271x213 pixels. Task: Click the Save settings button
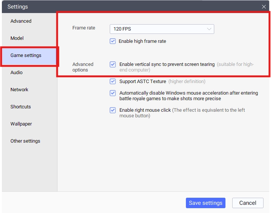pyautogui.click(x=205, y=203)
